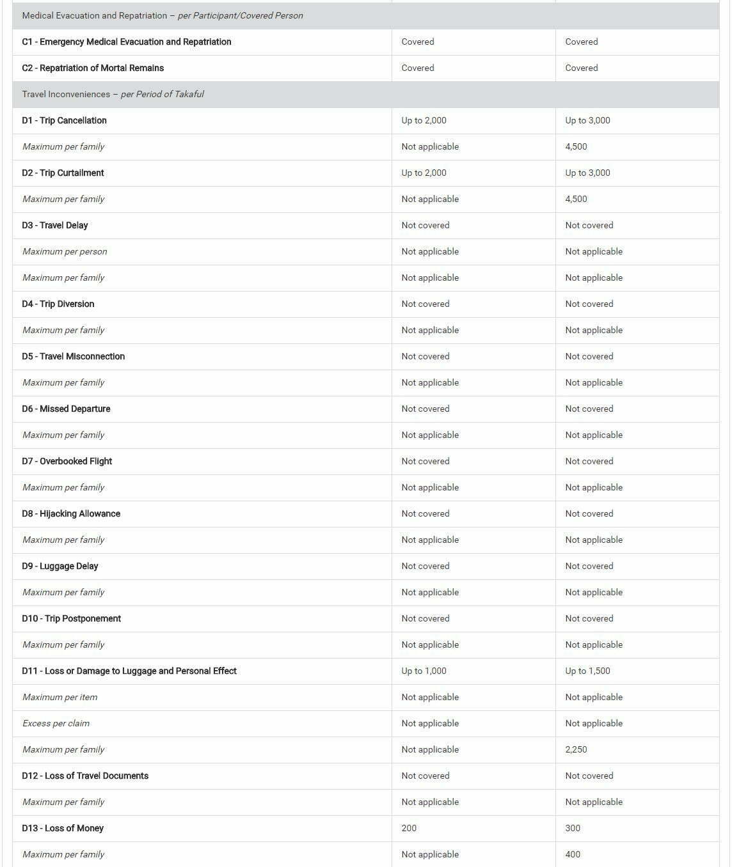732x867 pixels.
Task: Select the D7 - Overbooked Flight label
Action: [67, 461]
